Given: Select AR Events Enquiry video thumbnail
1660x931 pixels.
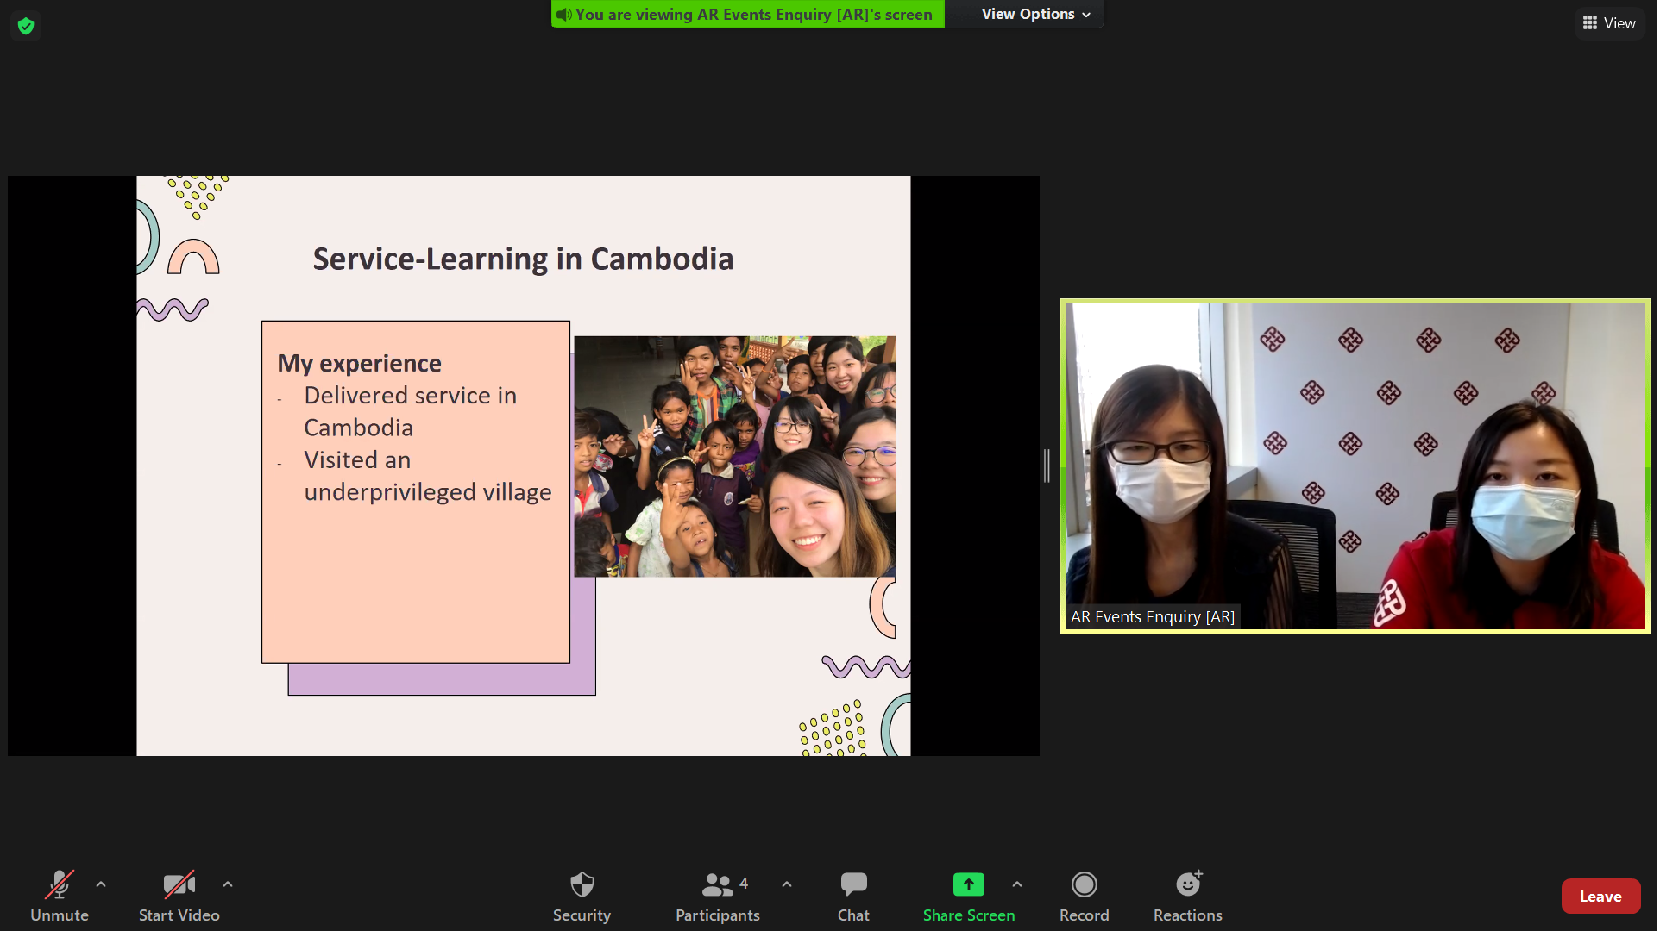Looking at the screenshot, I should coord(1355,466).
